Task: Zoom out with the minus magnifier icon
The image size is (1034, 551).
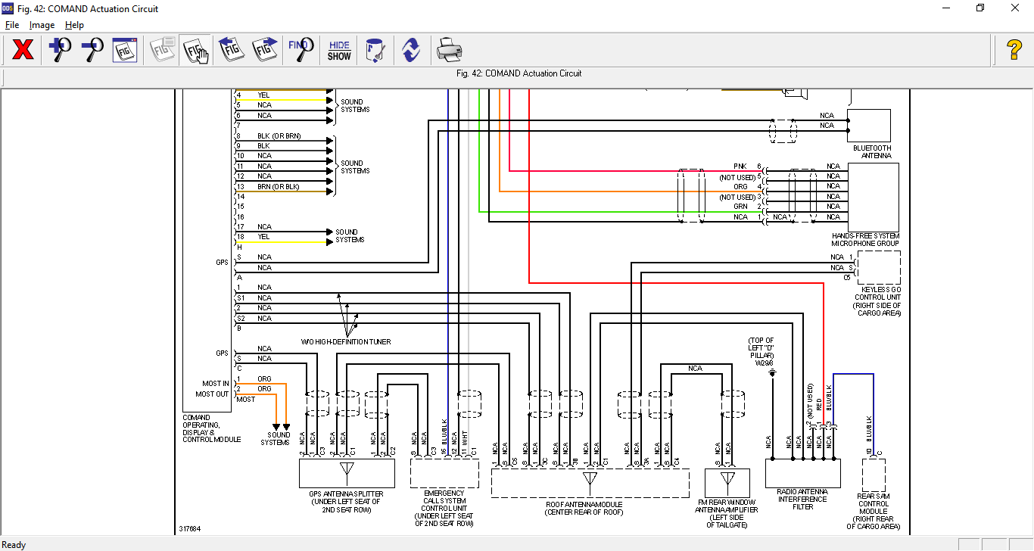Action: tap(92, 51)
